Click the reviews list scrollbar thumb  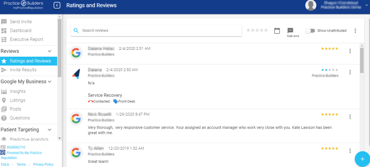362,61
